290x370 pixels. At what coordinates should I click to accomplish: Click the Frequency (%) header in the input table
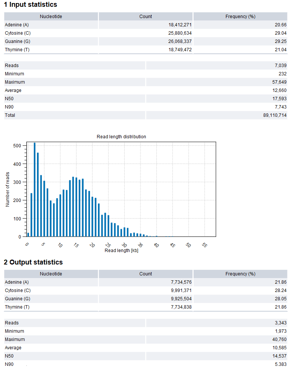tap(240, 17)
